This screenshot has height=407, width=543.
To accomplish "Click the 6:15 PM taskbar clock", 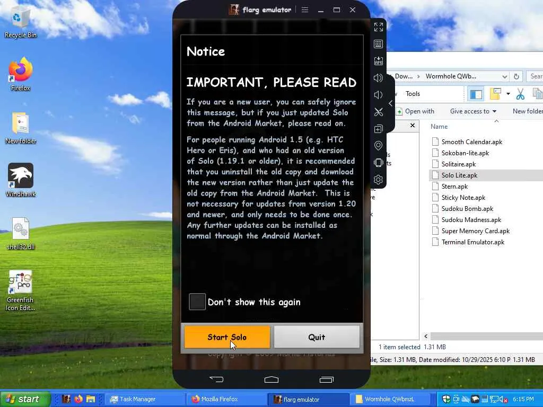I will (523, 399).
